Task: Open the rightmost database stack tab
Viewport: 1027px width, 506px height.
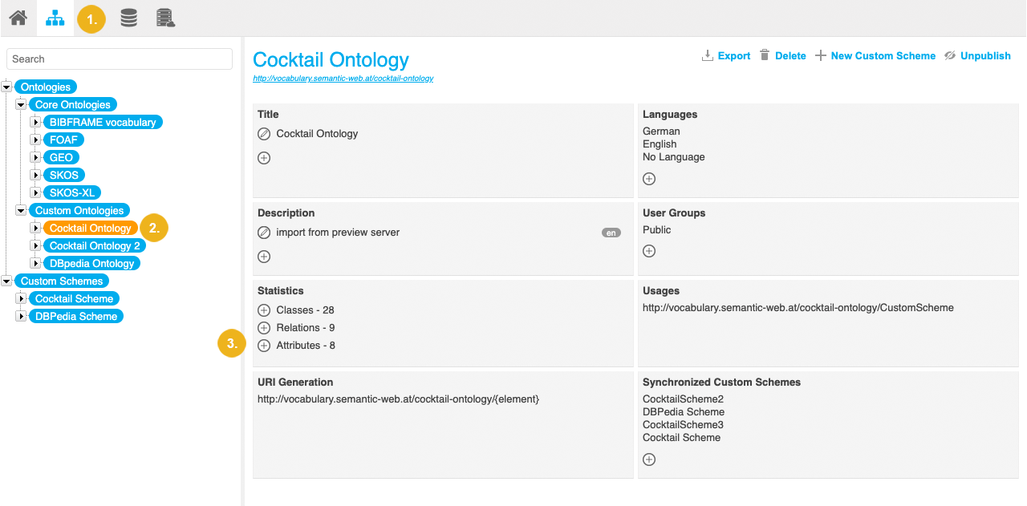Action: [x=165, y=18]
